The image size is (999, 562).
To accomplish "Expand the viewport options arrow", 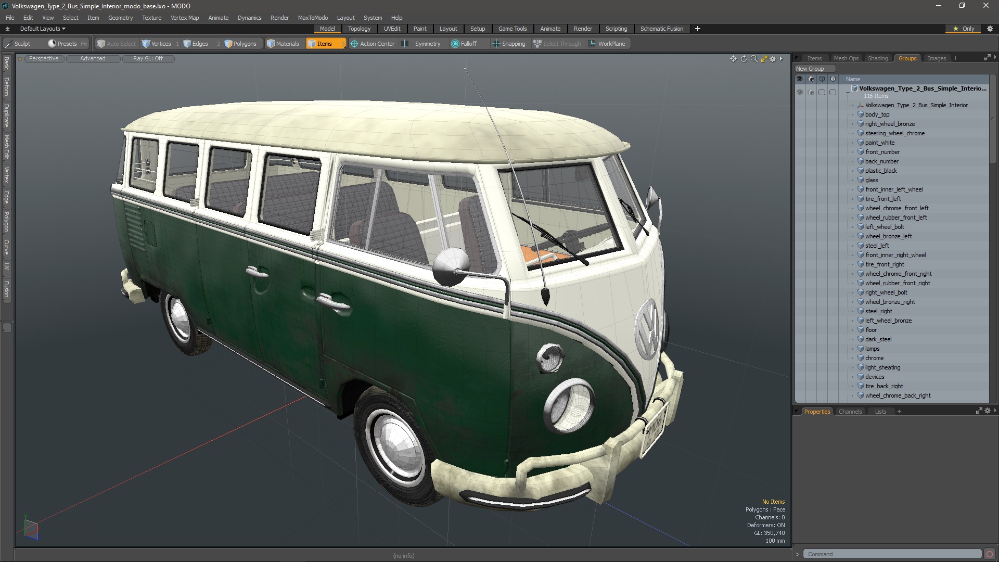I will tap(781, 59).
